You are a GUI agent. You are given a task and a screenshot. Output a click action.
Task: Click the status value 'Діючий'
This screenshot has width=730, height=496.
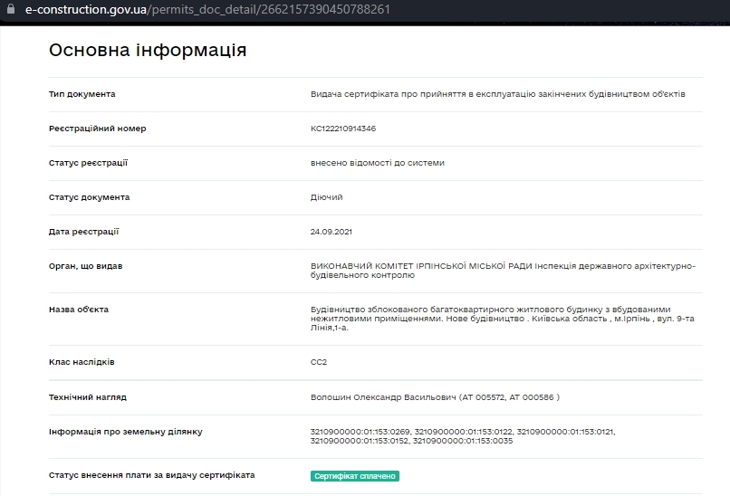click(326, 197)
